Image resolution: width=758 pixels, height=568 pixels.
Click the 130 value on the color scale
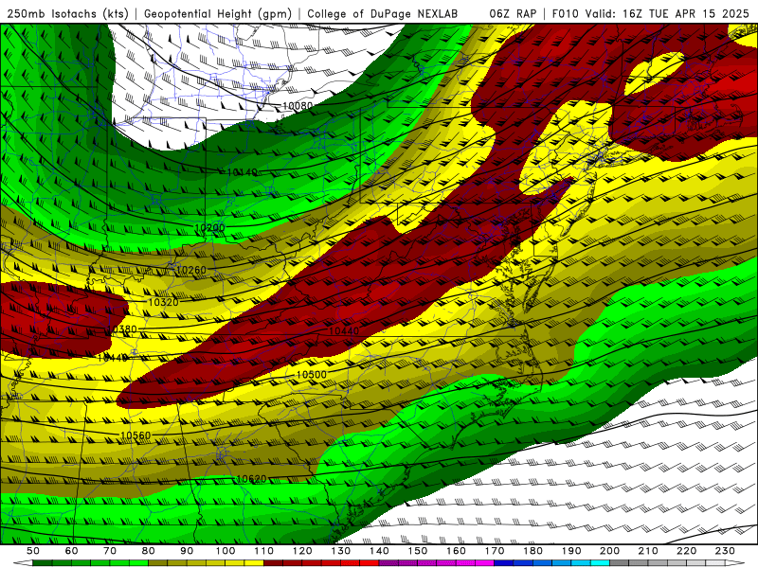(341, 551)
